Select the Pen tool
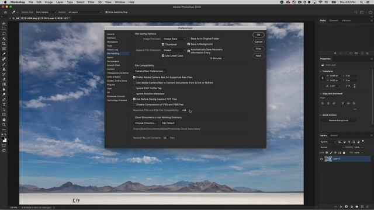374x210 pixels. click(4, 100)
